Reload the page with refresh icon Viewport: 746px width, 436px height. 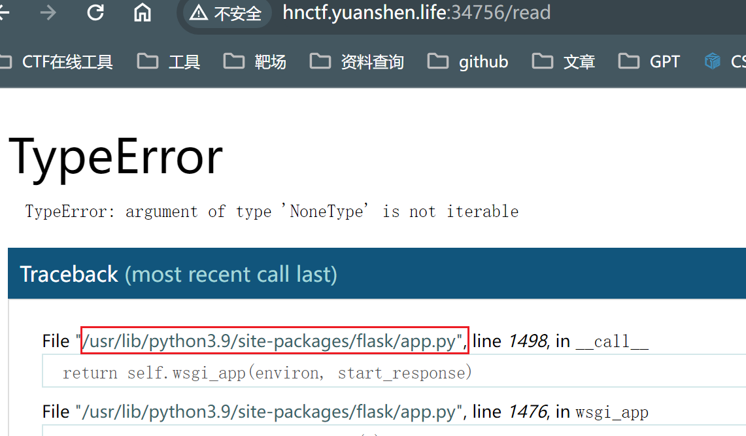95,12
